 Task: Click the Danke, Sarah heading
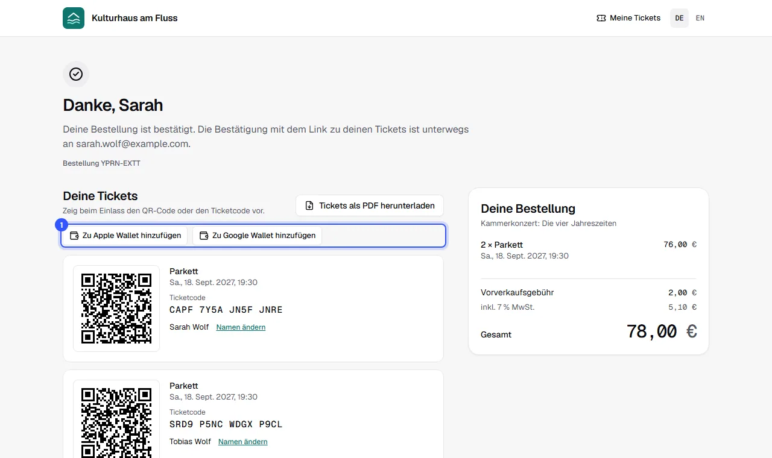pos(113,105)
